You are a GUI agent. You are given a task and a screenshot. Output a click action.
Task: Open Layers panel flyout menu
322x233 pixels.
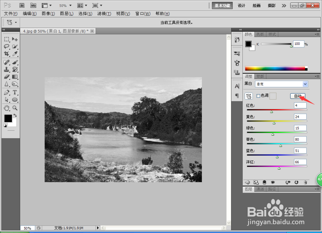pos(317,189)
